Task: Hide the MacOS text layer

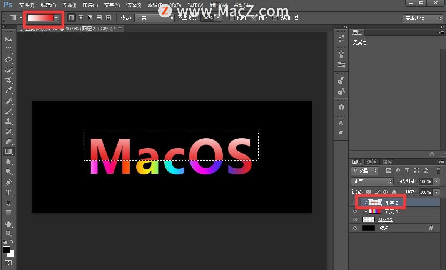Action: pyautogui.click(x=355, y=220)
